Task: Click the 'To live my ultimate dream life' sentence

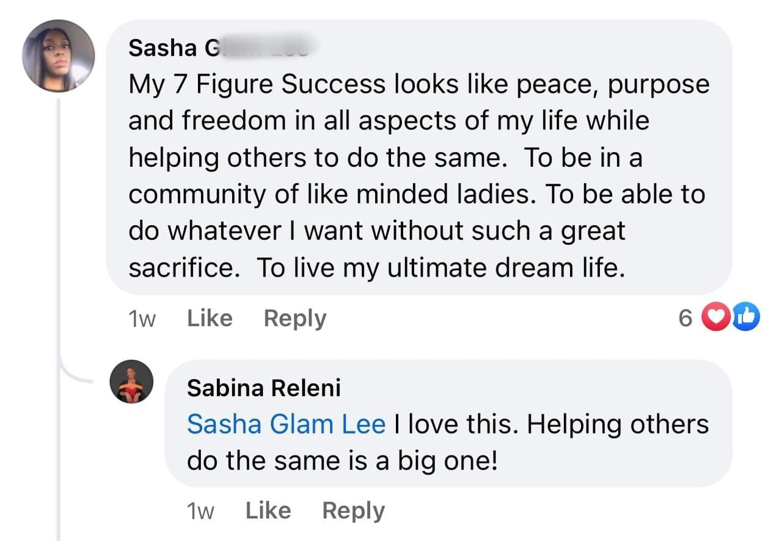Action: pos(440,268)
